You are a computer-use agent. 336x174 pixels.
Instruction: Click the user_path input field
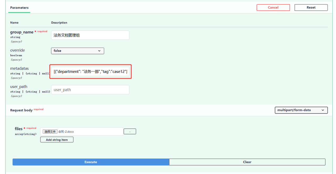pyautogui.click(x=90, y=90)
